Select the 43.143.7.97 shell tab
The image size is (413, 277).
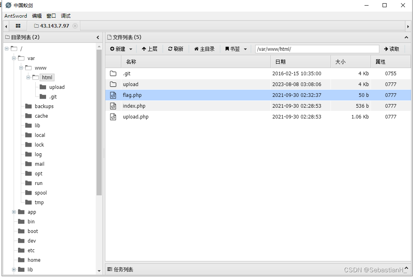click(x=50, y=25)
